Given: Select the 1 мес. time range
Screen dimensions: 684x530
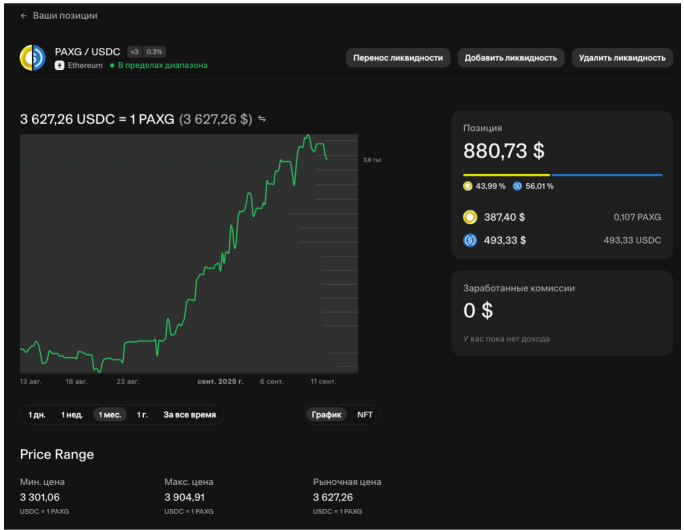Looking at the screenshot, I should pos(110,415).
